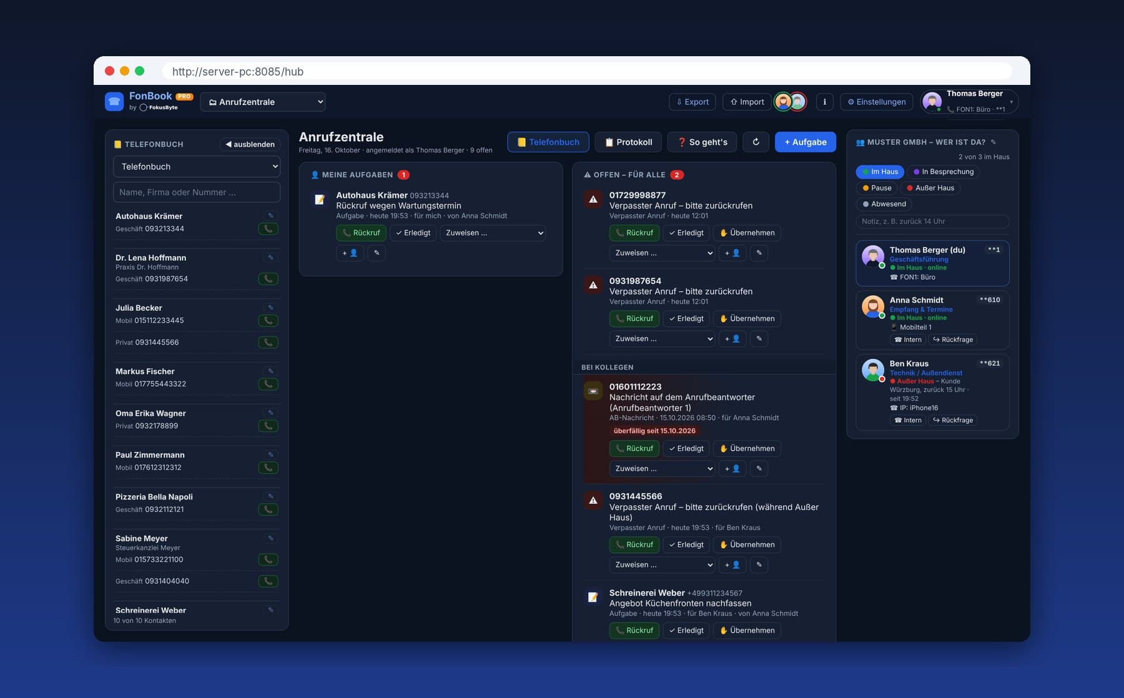Click the status note field

click(x=932, y=222)
